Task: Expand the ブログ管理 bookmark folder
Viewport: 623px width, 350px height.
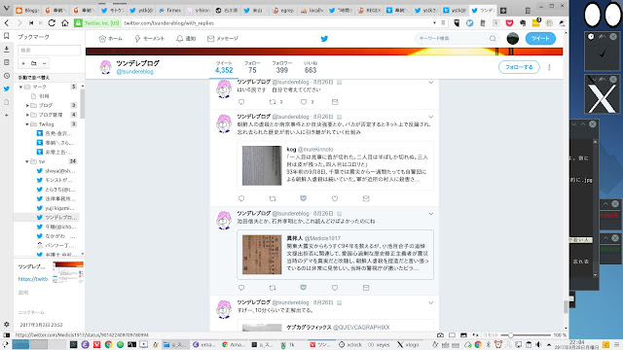Action: [x=27, y=115]
